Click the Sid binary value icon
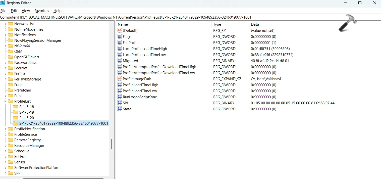381x179 pixels. tap(120, 103)
